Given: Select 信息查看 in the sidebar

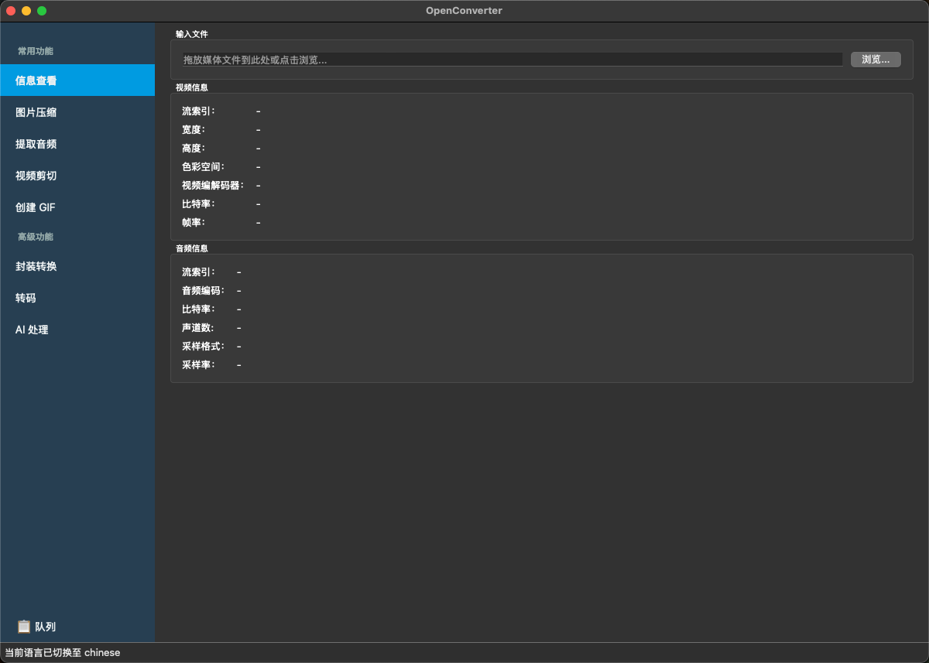Looking at the screenshot, I should [x=77, y=80].
